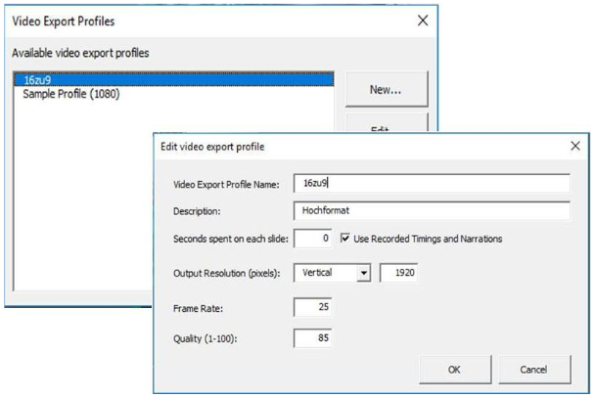
Task: Click the Edit video export profile title bar
Action: (x=343, y=146)
